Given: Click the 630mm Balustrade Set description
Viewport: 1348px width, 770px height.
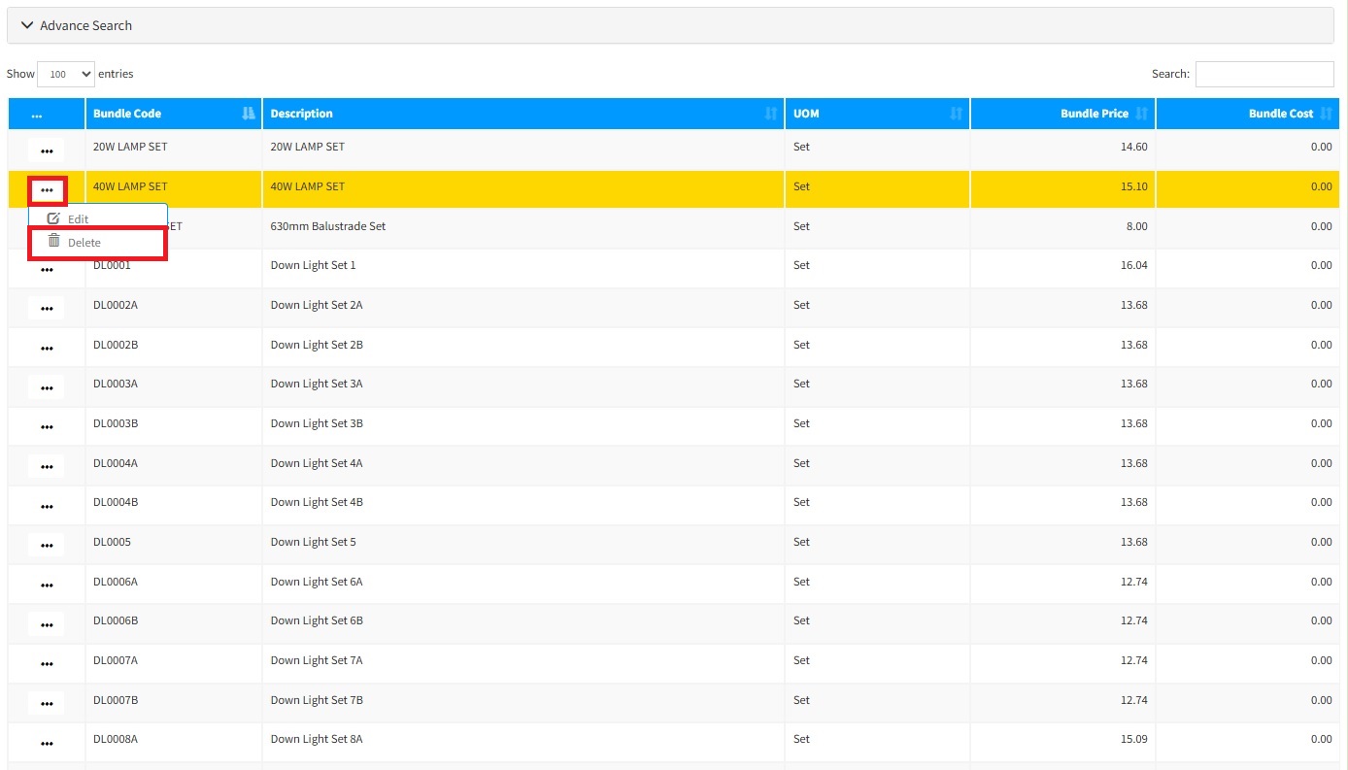Looking at the screenshot, I should [328, 226].
